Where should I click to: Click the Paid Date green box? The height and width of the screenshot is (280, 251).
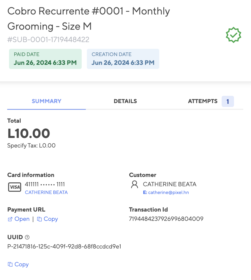pos(45,59)
